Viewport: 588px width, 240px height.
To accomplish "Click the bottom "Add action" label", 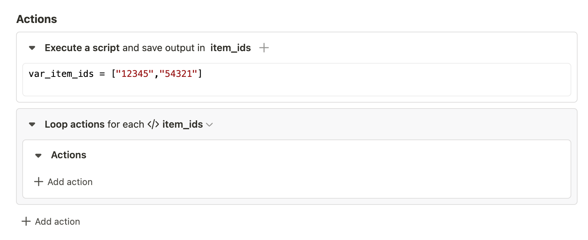I will pos(57,222).
